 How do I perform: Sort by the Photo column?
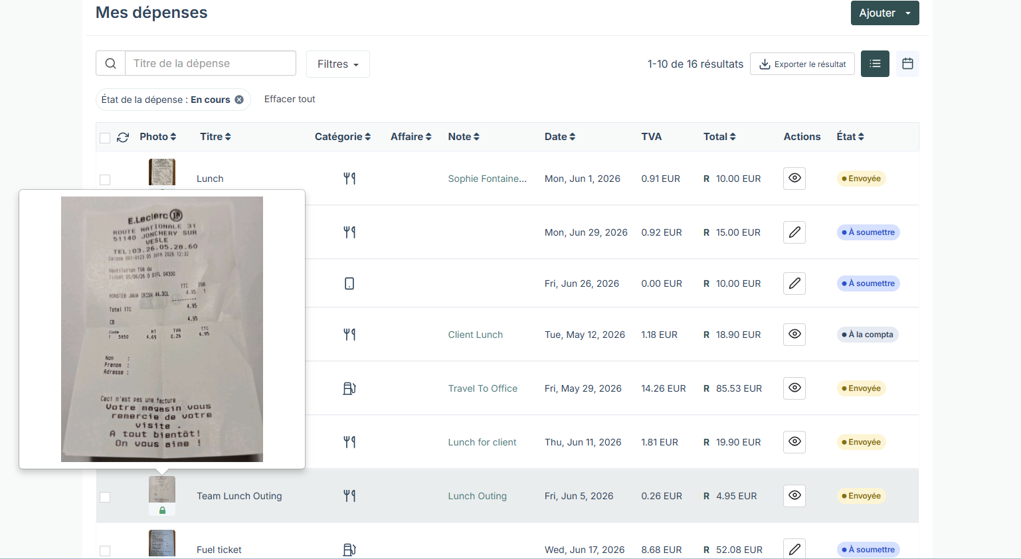pyautogui.click(x=158, y=137)
